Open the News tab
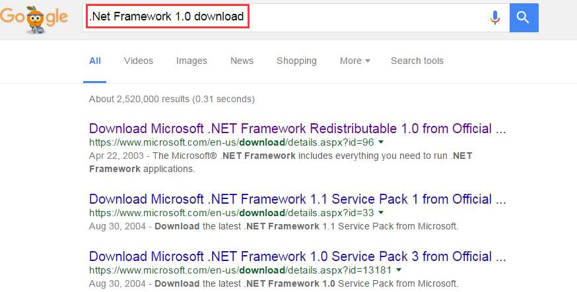Screen dimensions: 577x292 [242, 61]
